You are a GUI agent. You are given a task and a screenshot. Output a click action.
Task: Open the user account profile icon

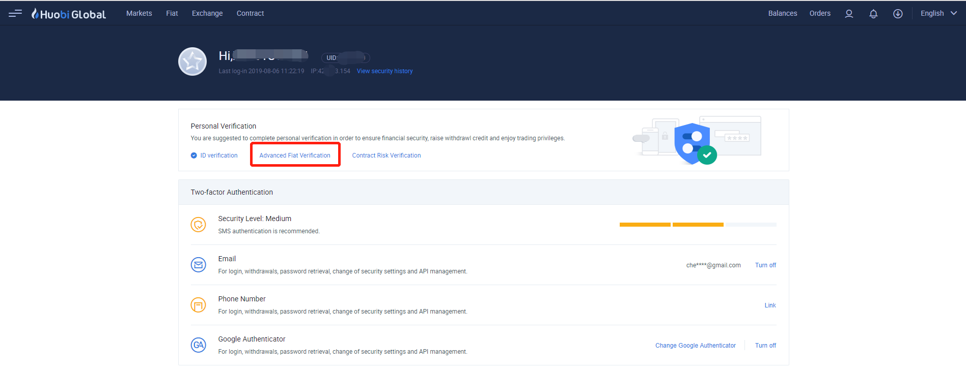[x=849, y=14]
